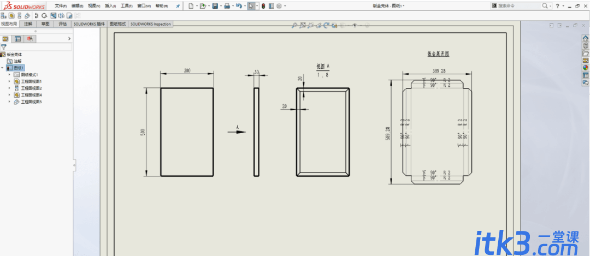Expand manager tabs with the right chevron
This screenshot has width=590, height=256.
point(69,39)
